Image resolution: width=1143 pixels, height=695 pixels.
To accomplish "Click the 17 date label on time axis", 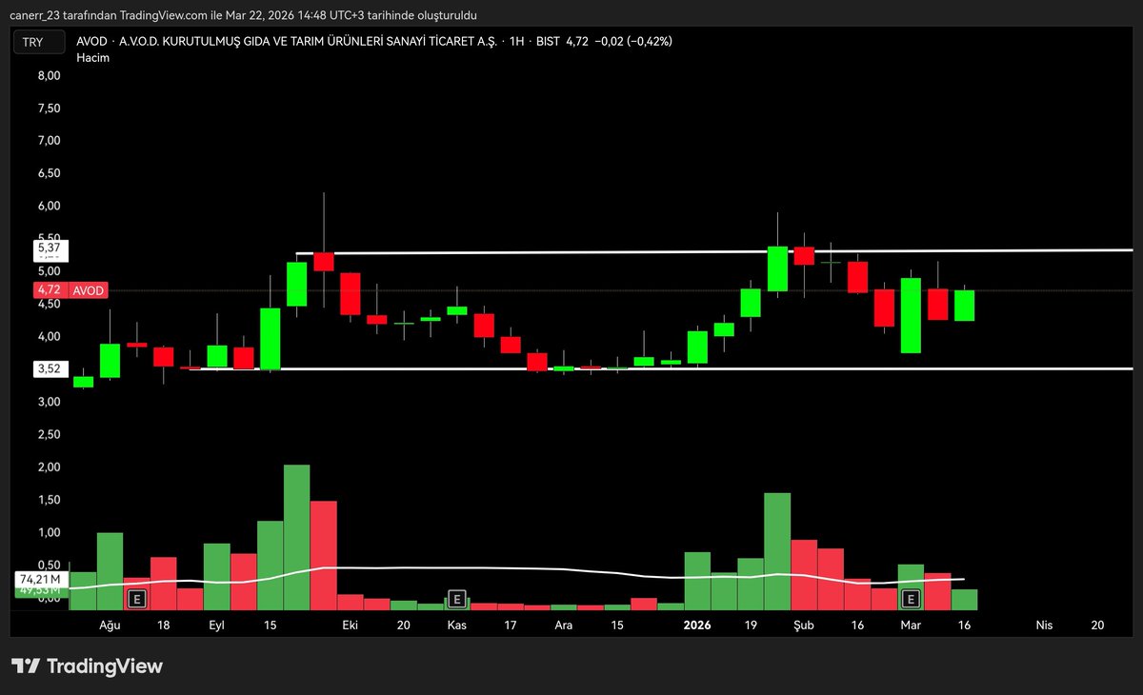I will click(x=511, y=625).
